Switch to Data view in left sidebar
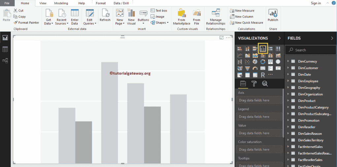 [x=5, y=49]
